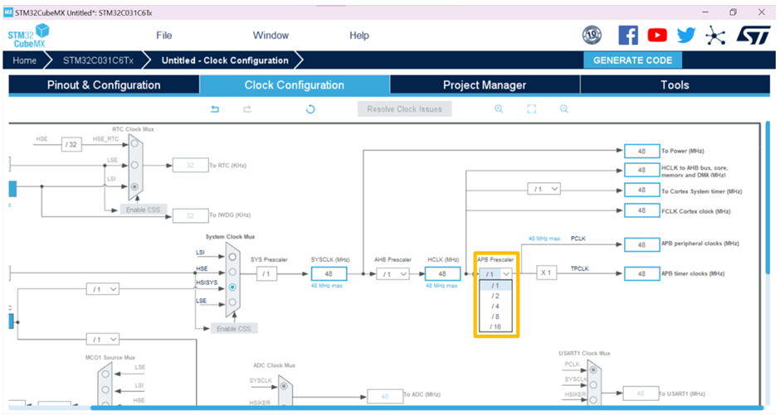780x415 pixels.
Task: Select HSE radio in System Clock Mux
Action: coord(232,272)
